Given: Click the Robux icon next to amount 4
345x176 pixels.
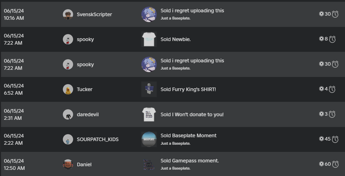Looking at the screenshot, I should (x=321, y=89).
